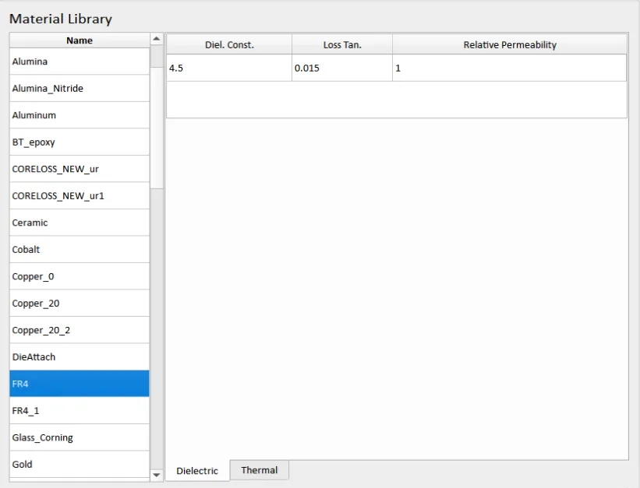Viewport: 640px width, 488px height.
Task: Select Alumina in the material list
Action: 79,61
